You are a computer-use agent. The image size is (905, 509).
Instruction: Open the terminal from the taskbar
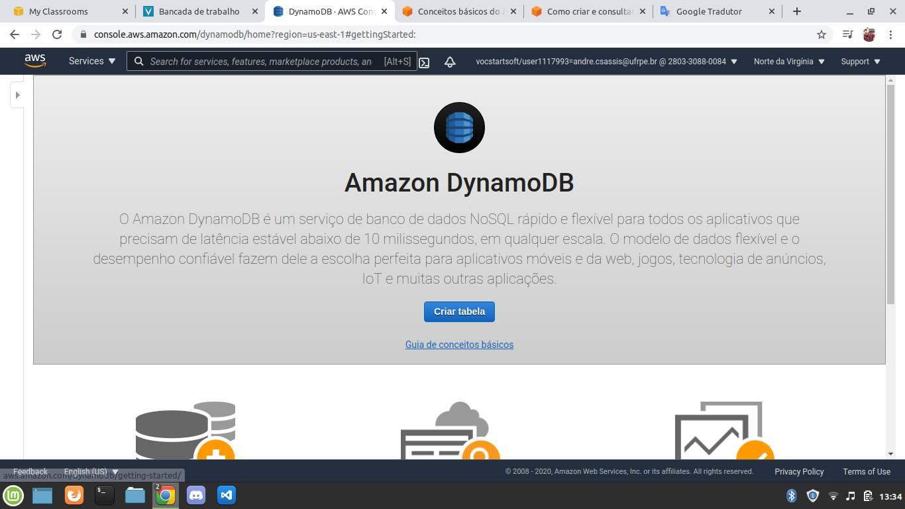tap(105, 495)
